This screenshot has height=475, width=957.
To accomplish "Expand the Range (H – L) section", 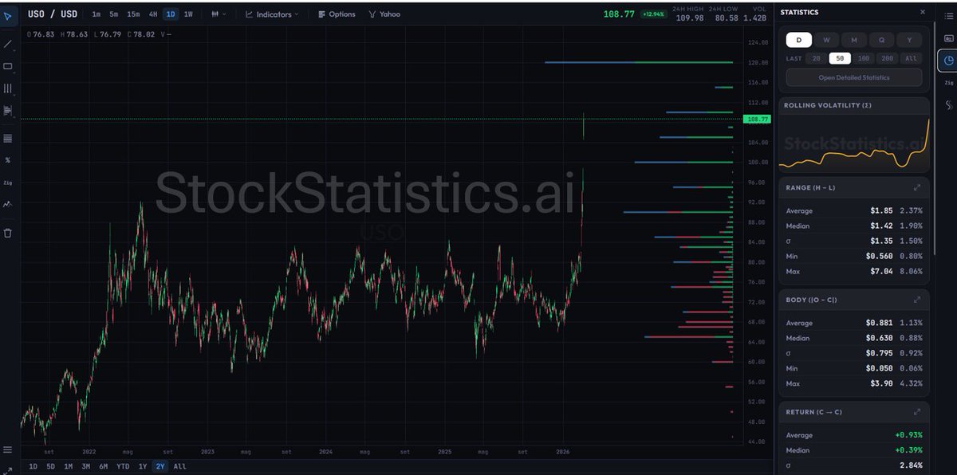I will [x=917, y=187].
